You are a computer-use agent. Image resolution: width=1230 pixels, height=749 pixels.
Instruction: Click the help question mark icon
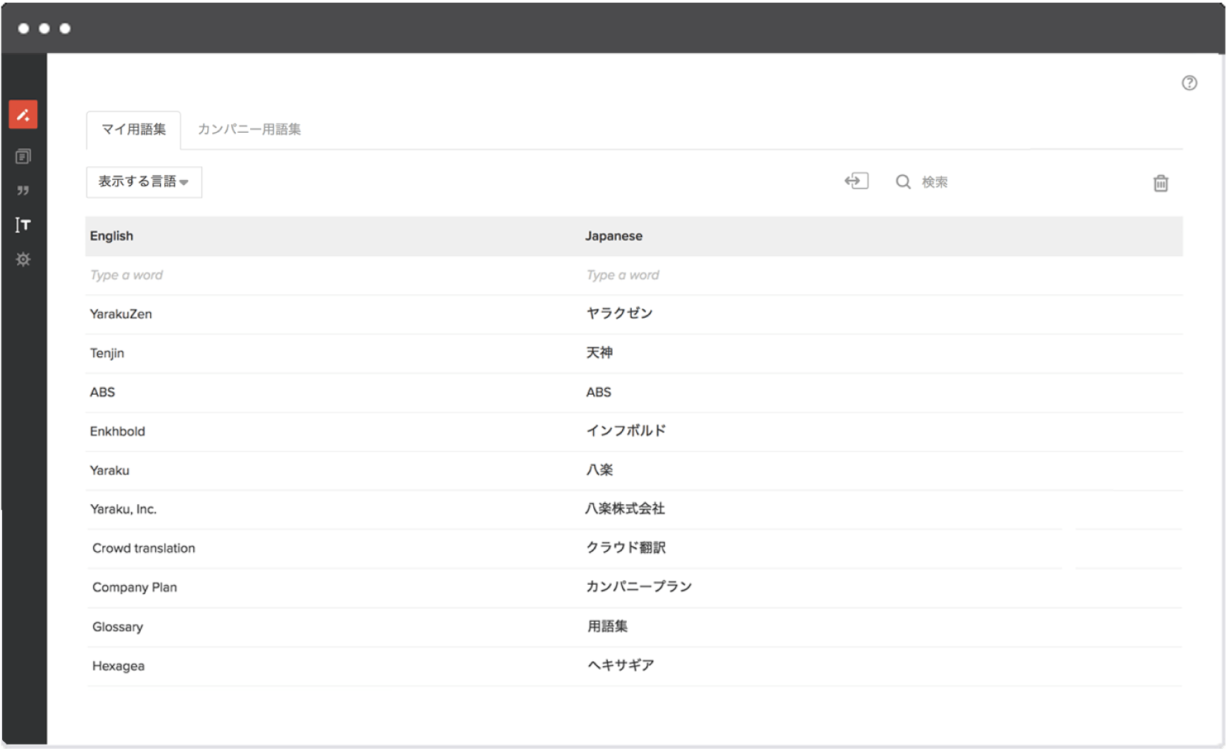[x=1189, y=83]
